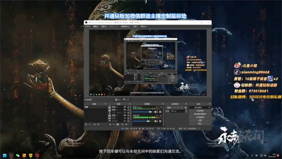The height and width of the screenshot is (159, 282).
Task: Click the 退出 button
Action: (200, 124)
